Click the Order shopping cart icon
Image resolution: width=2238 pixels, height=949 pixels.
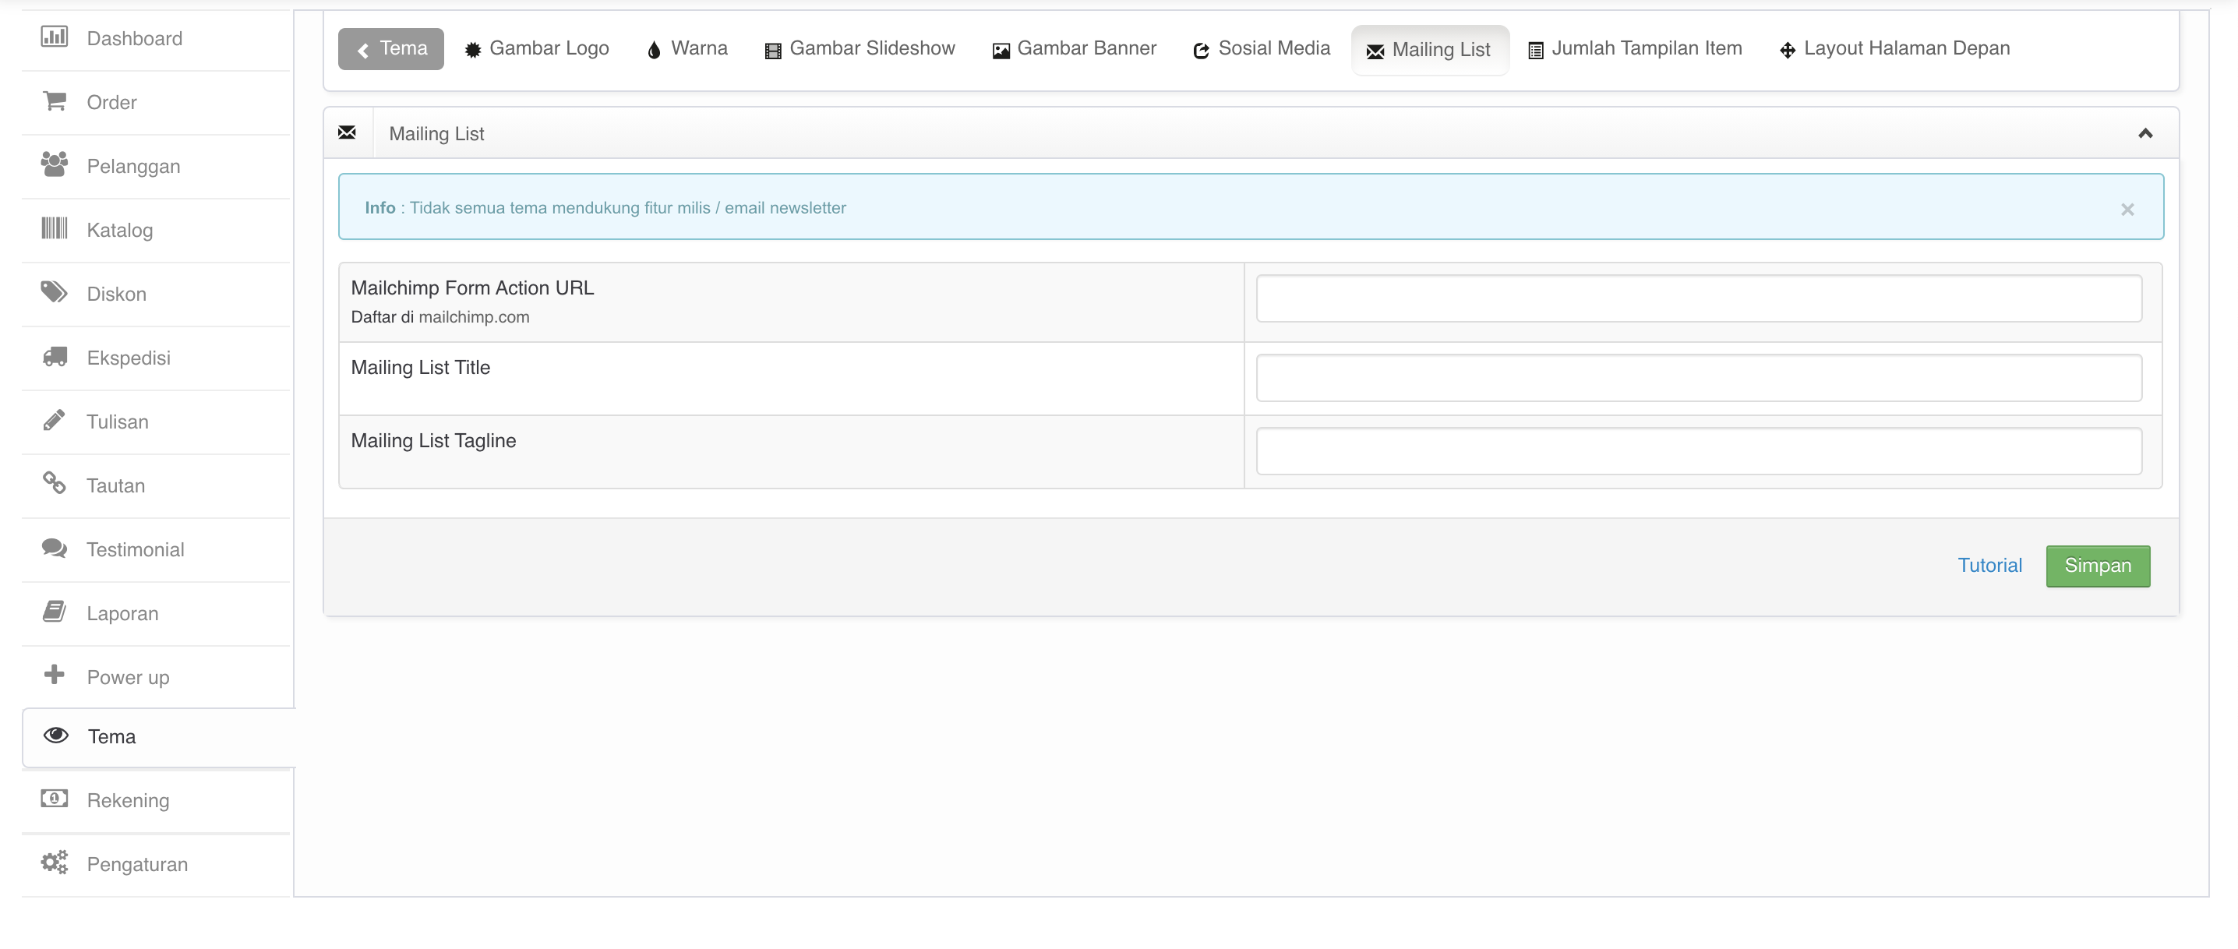54,101
